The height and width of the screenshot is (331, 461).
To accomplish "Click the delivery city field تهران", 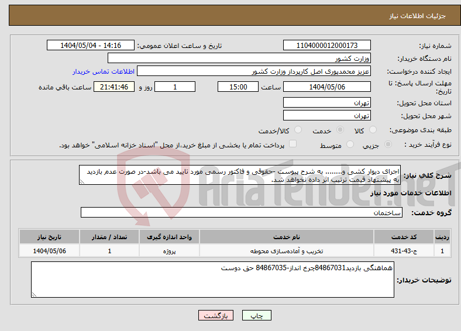I will [x=326, y=115].
